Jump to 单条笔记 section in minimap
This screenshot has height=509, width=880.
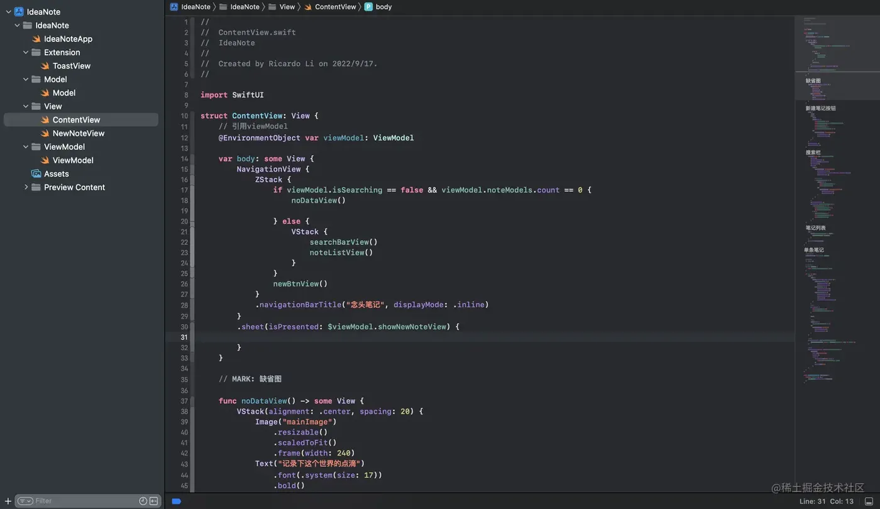pyautogui.click(x=814, y=250)
